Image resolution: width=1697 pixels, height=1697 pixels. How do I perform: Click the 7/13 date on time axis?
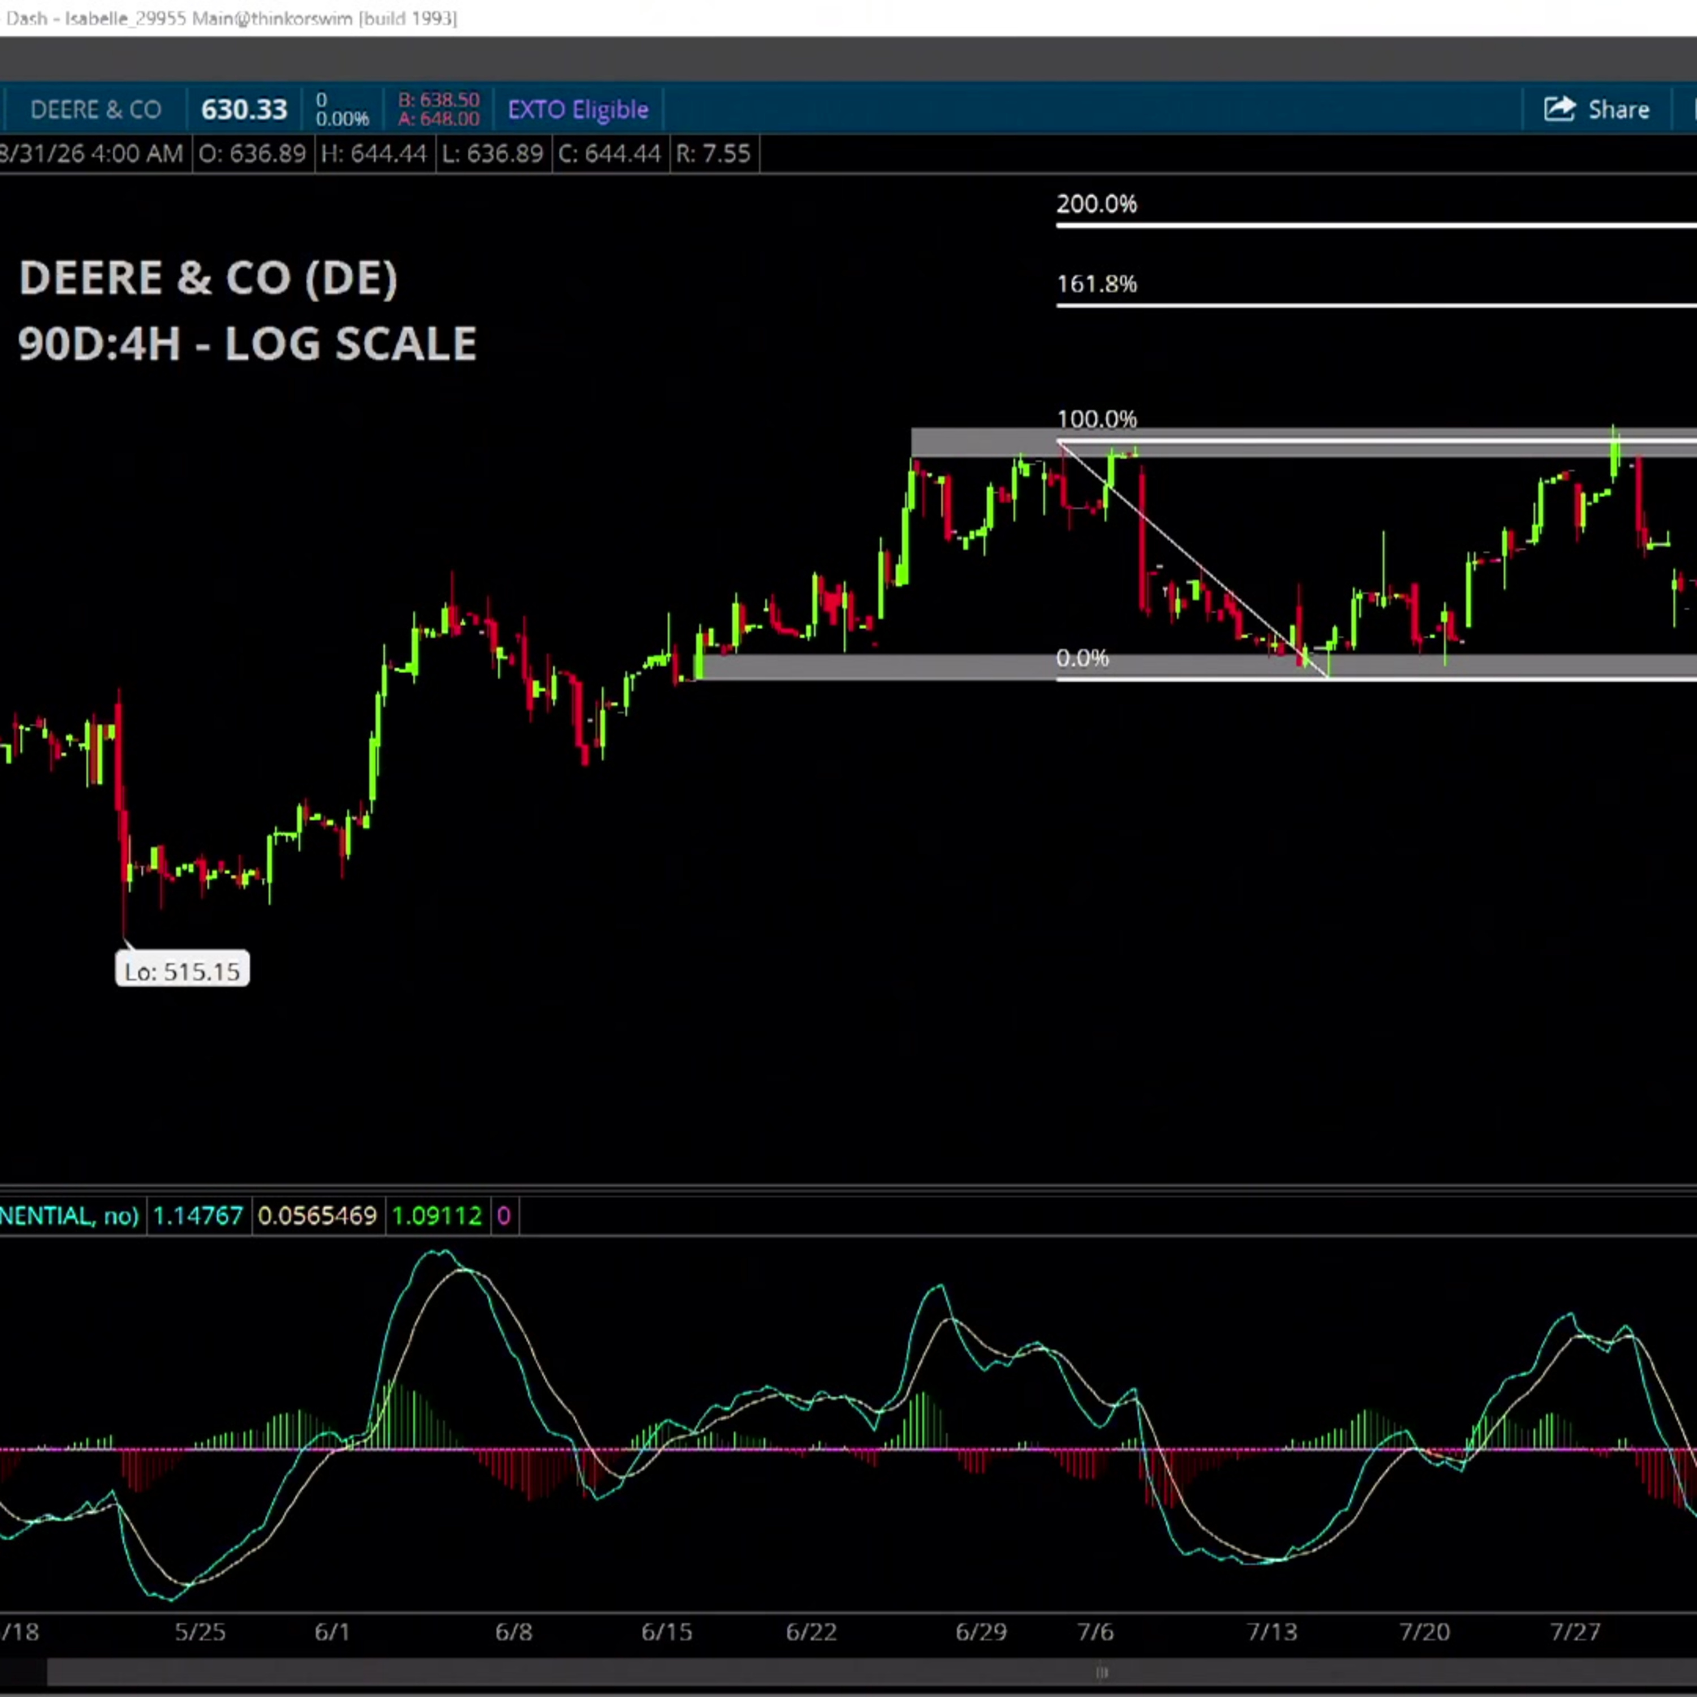(x=1273, y=1632)
